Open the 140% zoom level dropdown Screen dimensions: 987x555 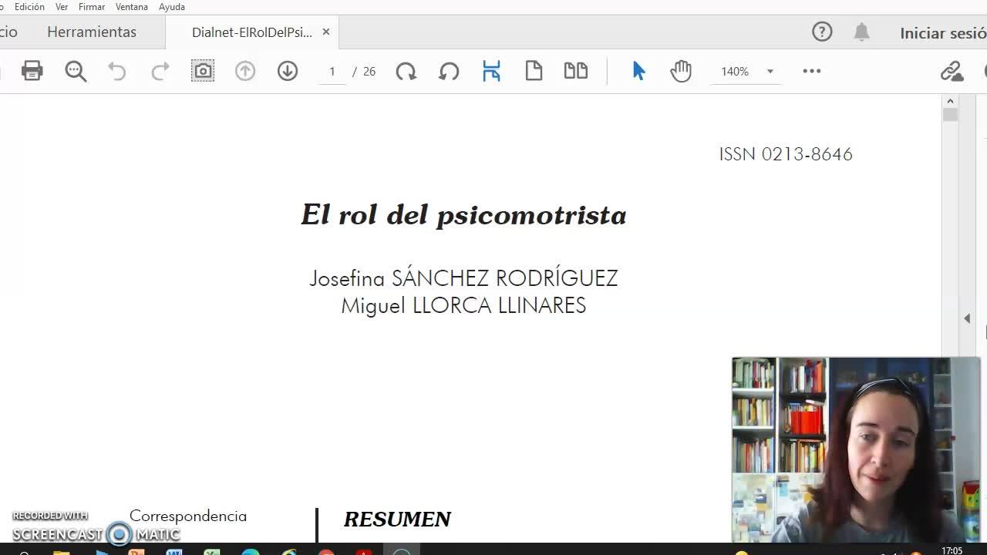pyautogui.click(x=770, y=72)
